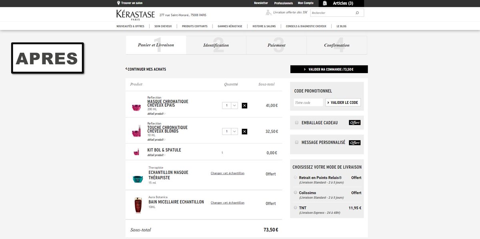
Task: Enable the Emballage Cadeau checkbox
Action: pos(296,123)
